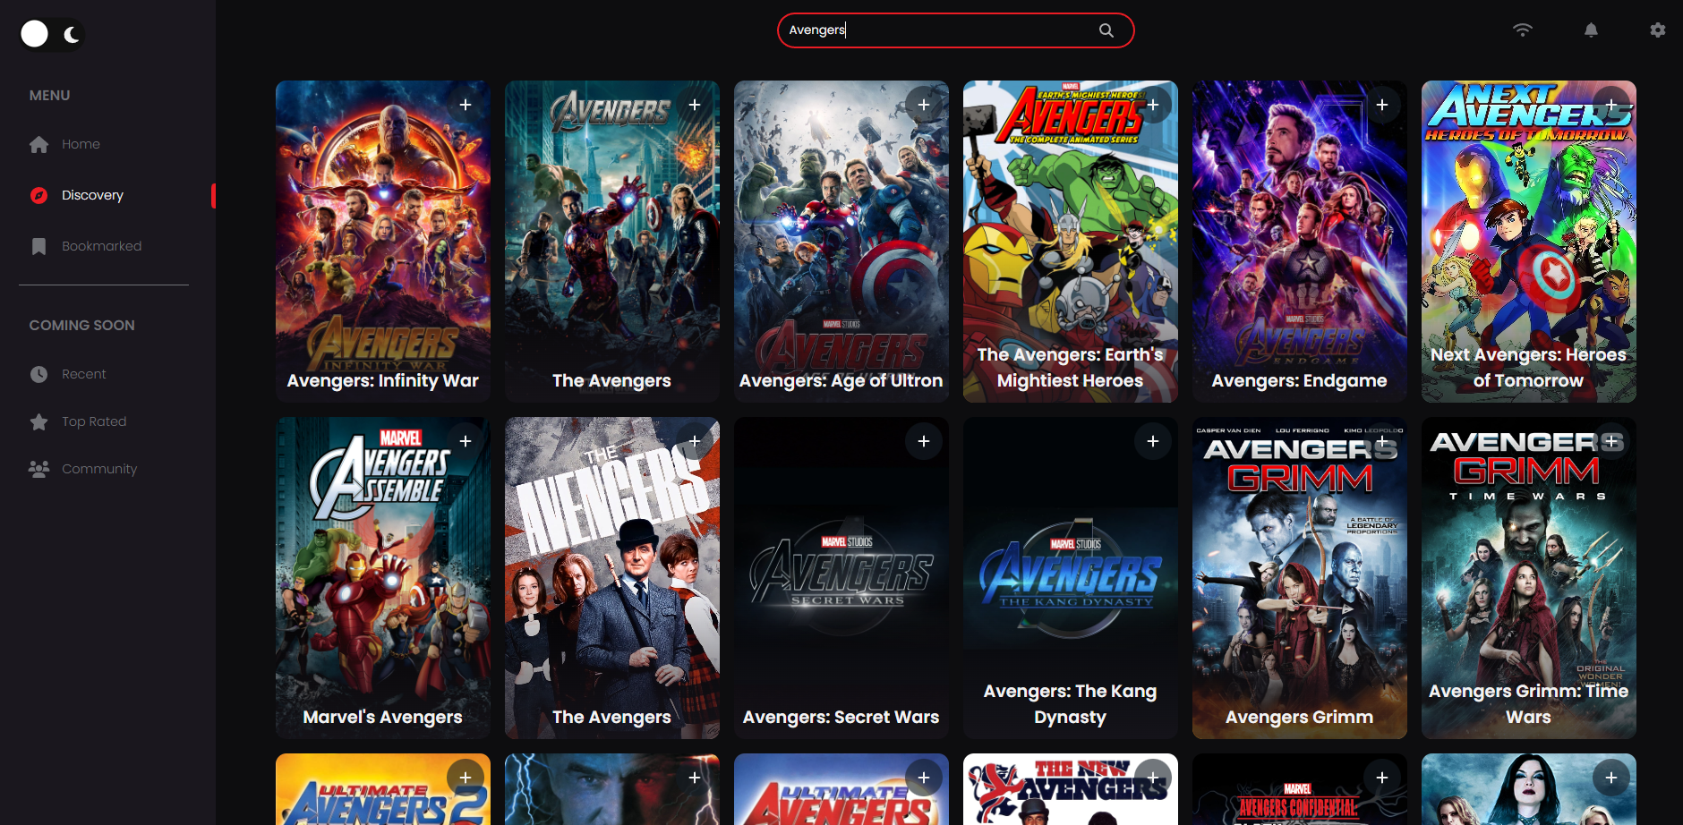Image resolution: width=1683 pixels, height=825 pixels.
Task: Go to Home in sidebar menu
Action: tap(81, 144)
